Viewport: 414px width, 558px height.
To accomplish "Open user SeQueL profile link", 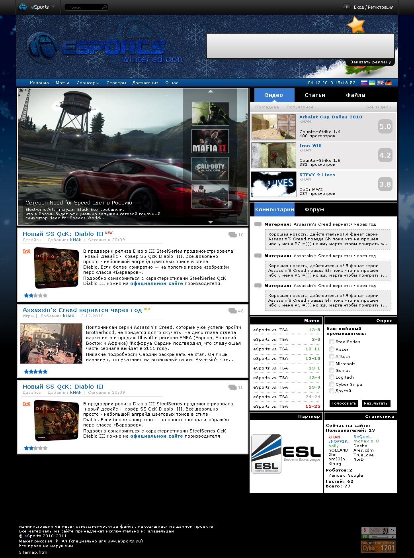I will [x=362, y=437].
